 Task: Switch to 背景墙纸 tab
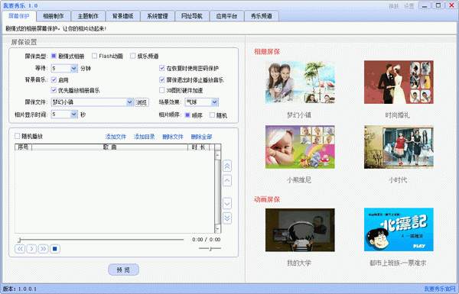122,16
